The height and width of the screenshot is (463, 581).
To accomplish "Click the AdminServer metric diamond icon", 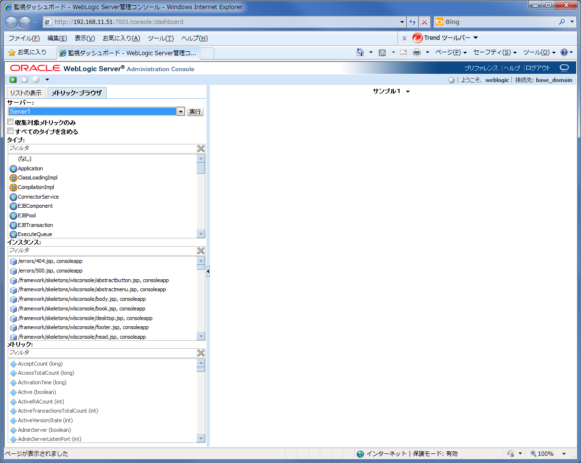I will (13, 430).
